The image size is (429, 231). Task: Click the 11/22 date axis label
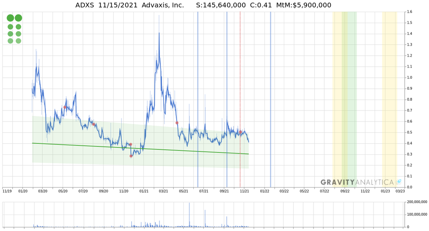[365, 191]
